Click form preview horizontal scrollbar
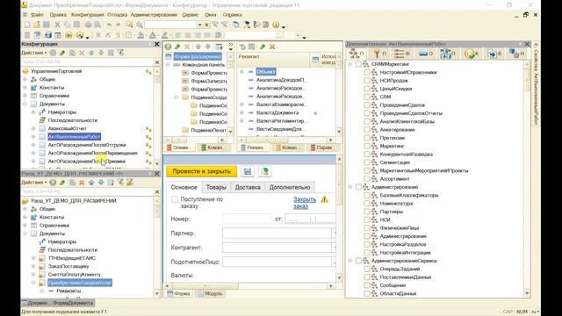The image size is (562, 316). click(249, 285)
